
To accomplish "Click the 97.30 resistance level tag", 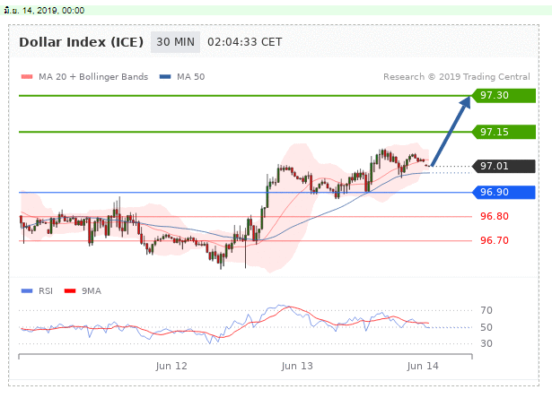I will coord(503,95).
